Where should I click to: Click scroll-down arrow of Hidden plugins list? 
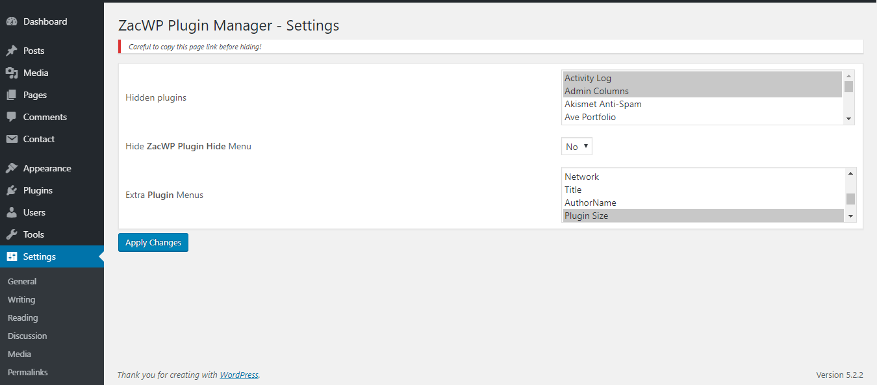(x=848, y=119)
